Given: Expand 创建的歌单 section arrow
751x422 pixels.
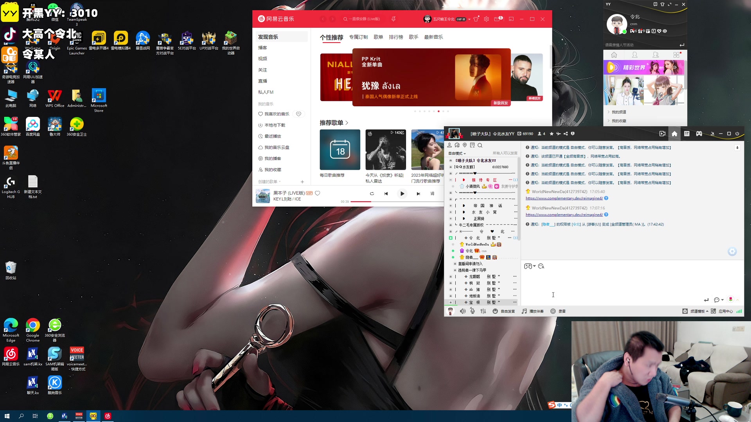Looking at the screenshot, I should tap(280, 182).
